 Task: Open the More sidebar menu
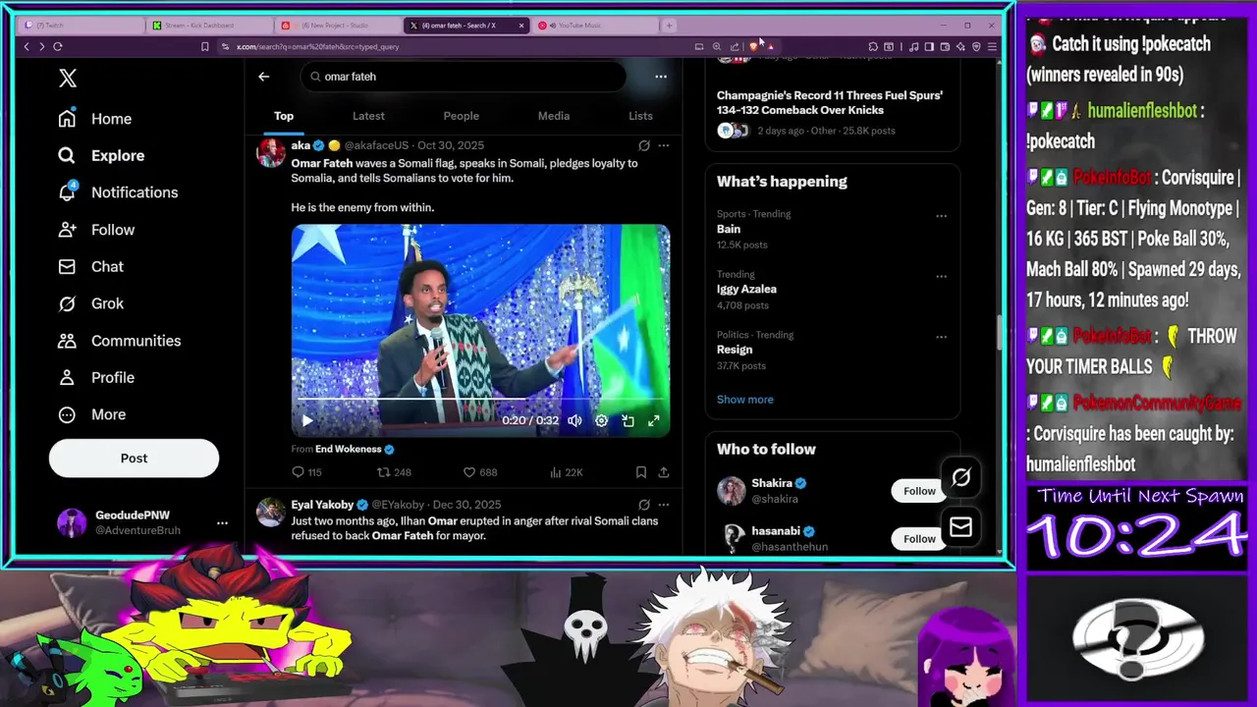92,414
